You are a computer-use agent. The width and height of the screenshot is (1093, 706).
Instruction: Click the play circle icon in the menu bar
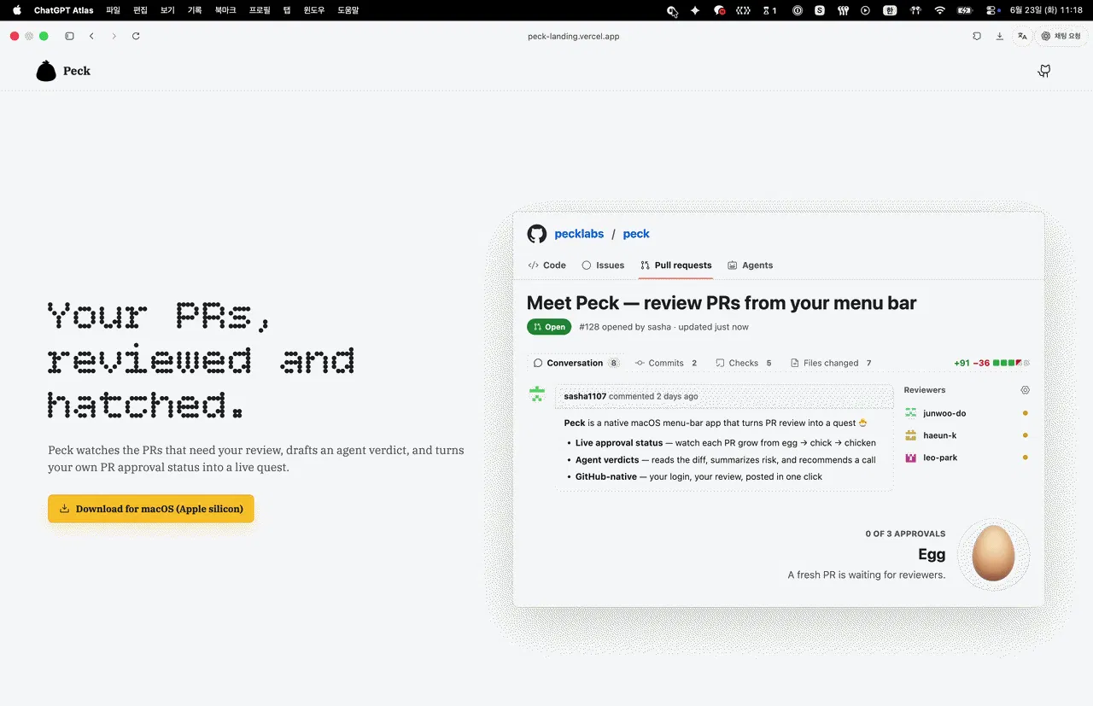pos(865,10)
